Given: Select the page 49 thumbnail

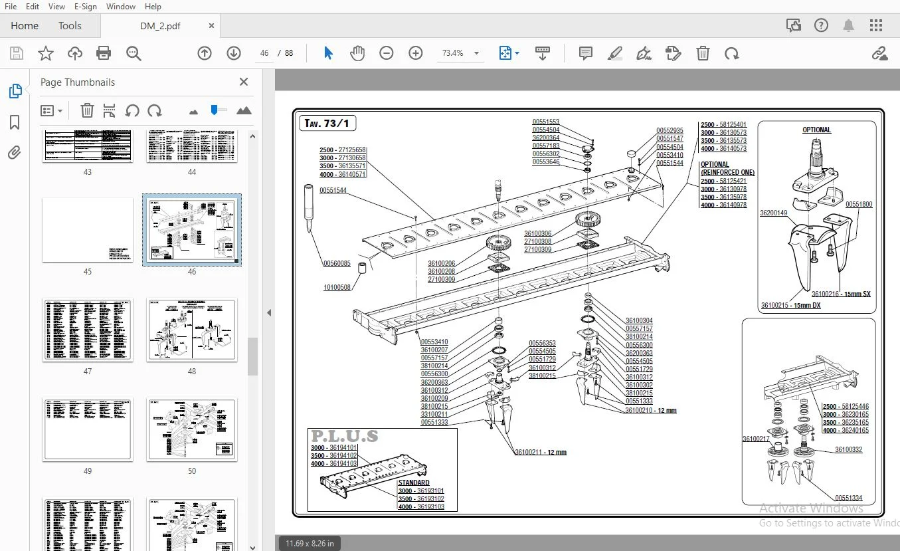Looking at the screenshot, I should tap(88, 429).
